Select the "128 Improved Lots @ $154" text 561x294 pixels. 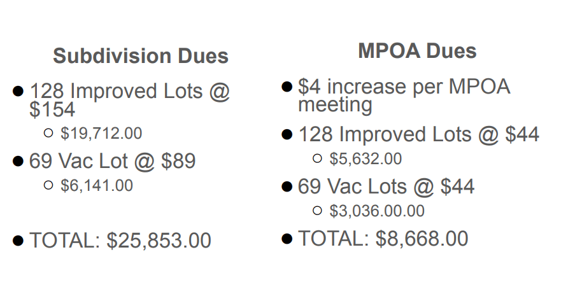[129, 100]
